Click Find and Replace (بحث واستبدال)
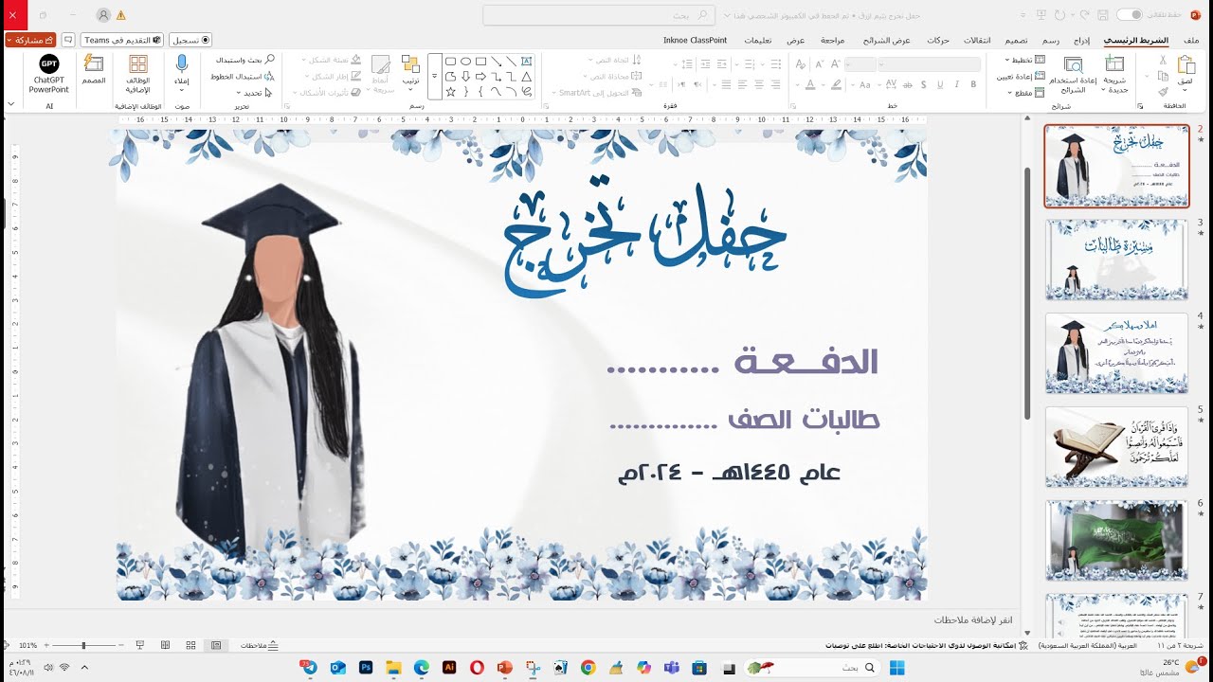This screenshot has width=1213, height=682. (x=244, y=60)
